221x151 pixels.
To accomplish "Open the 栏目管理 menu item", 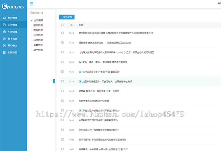I will pos(13,18).
